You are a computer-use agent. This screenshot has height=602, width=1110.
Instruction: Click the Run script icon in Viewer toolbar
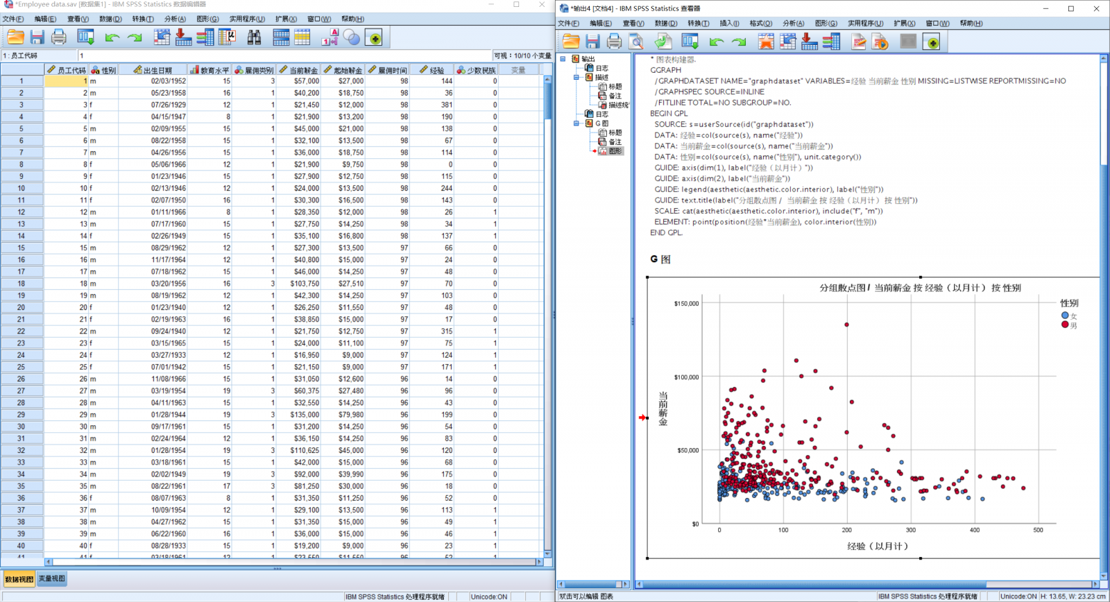[x=880, y=42]
